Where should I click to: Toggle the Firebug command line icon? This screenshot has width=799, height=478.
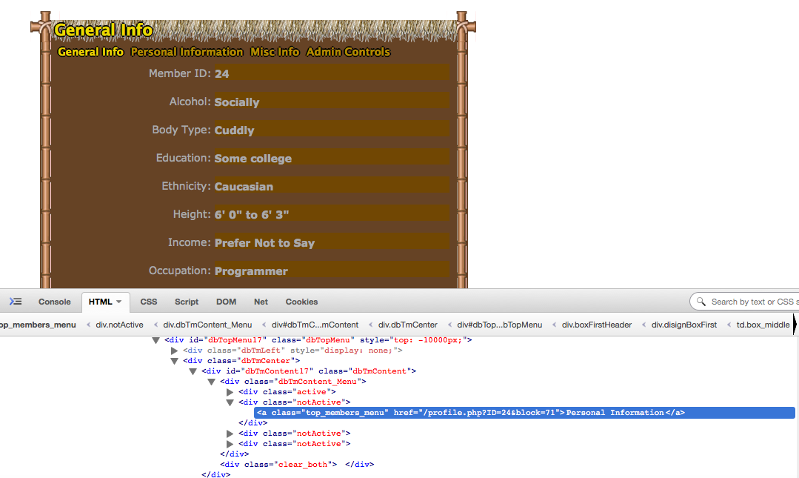click(x=16, y=302)
